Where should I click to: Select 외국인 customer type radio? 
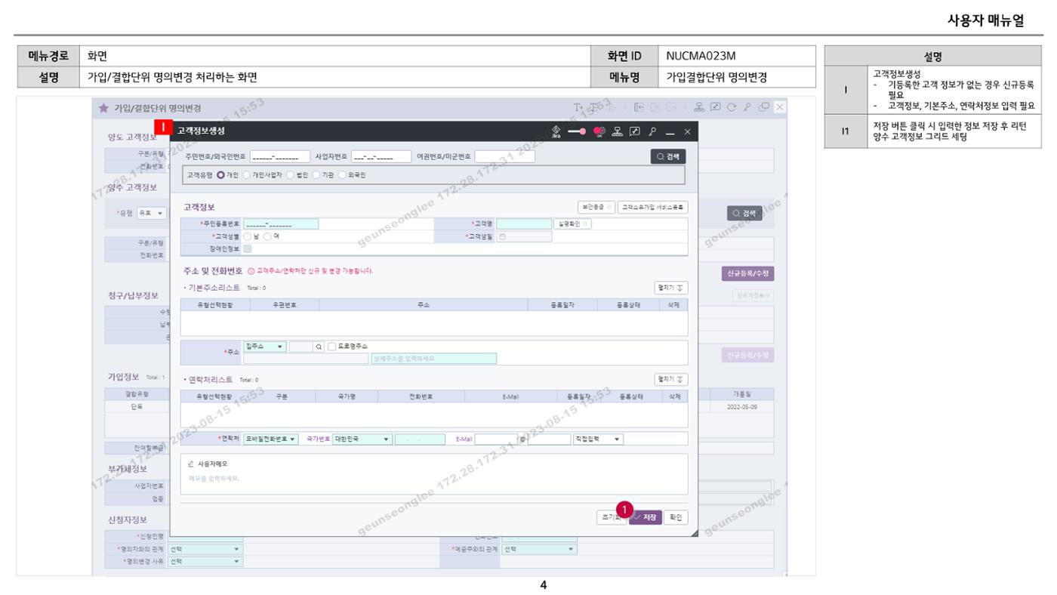pyautogui.click(x=341, y=175)
